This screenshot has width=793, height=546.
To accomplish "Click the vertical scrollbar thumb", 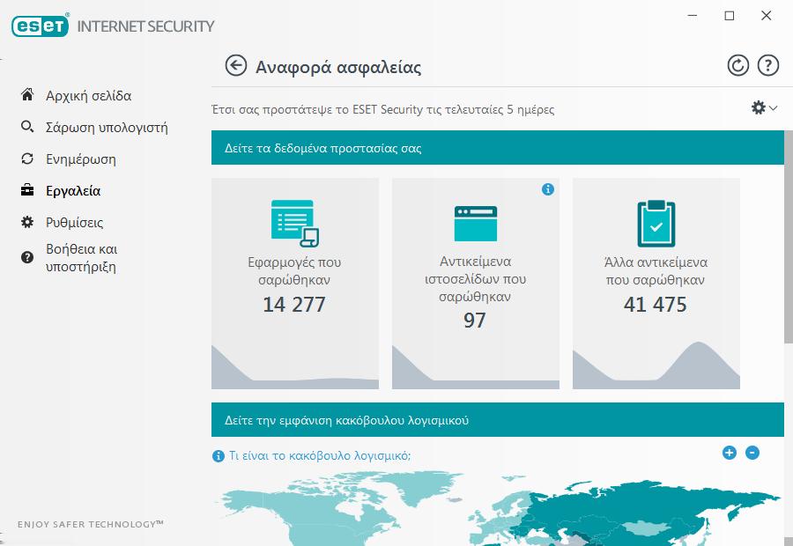I will point(789,237).
